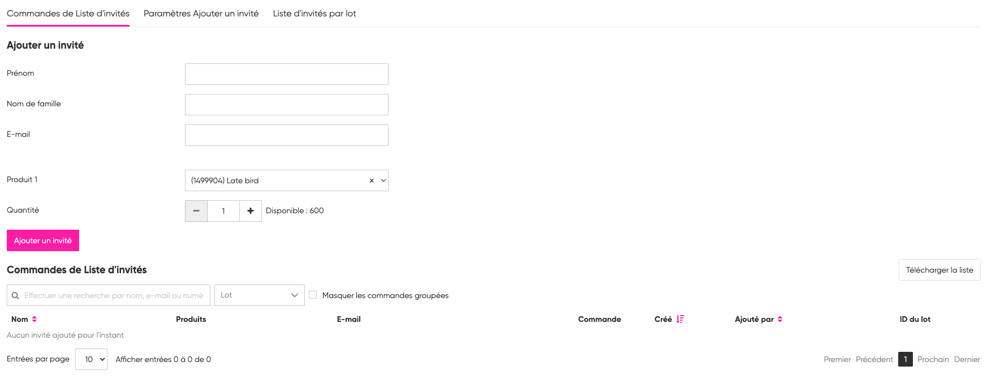Sort by Ajouté par column arrows
Screen dimensions: 987x379
(780, 320)
